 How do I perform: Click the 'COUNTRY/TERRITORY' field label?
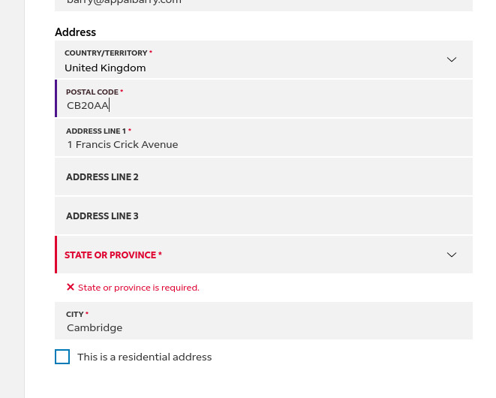coord(106,53)
